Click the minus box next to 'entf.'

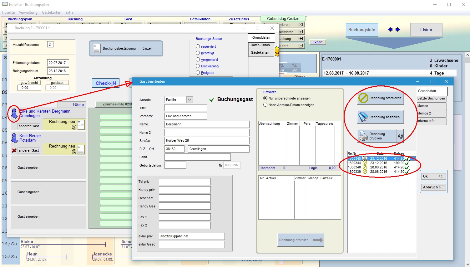coord(301,46)
